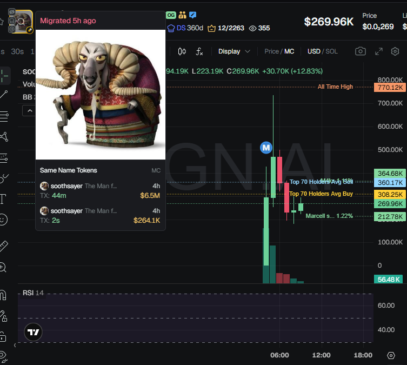Image resolution: width=407 pixels, height=365 pixels.
Task: Click the 360.17K blue price tag
Action: pos(390,183)
